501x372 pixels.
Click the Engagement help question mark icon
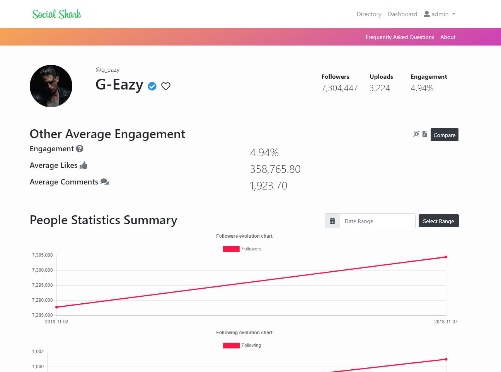click(x=80, y=149)
